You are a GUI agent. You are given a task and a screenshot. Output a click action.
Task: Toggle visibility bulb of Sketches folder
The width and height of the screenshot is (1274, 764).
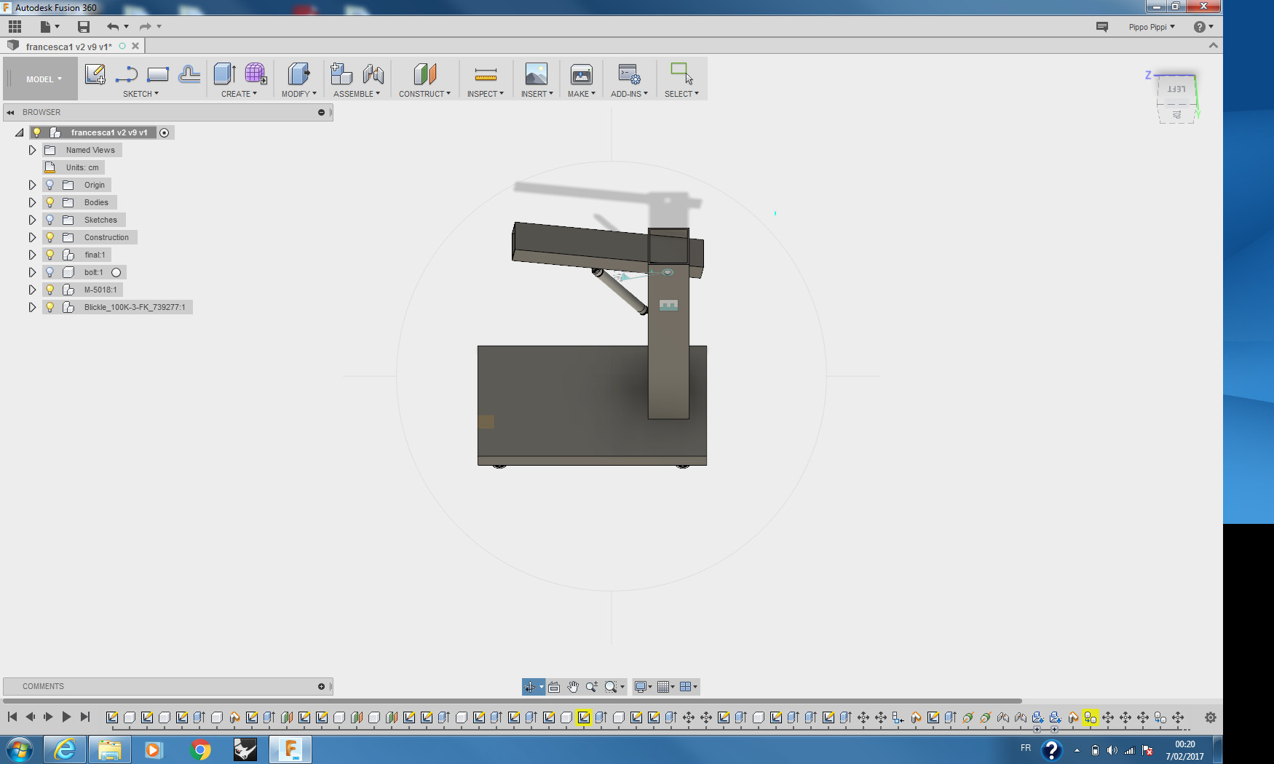pyautogui.click(x=50, y=220)
